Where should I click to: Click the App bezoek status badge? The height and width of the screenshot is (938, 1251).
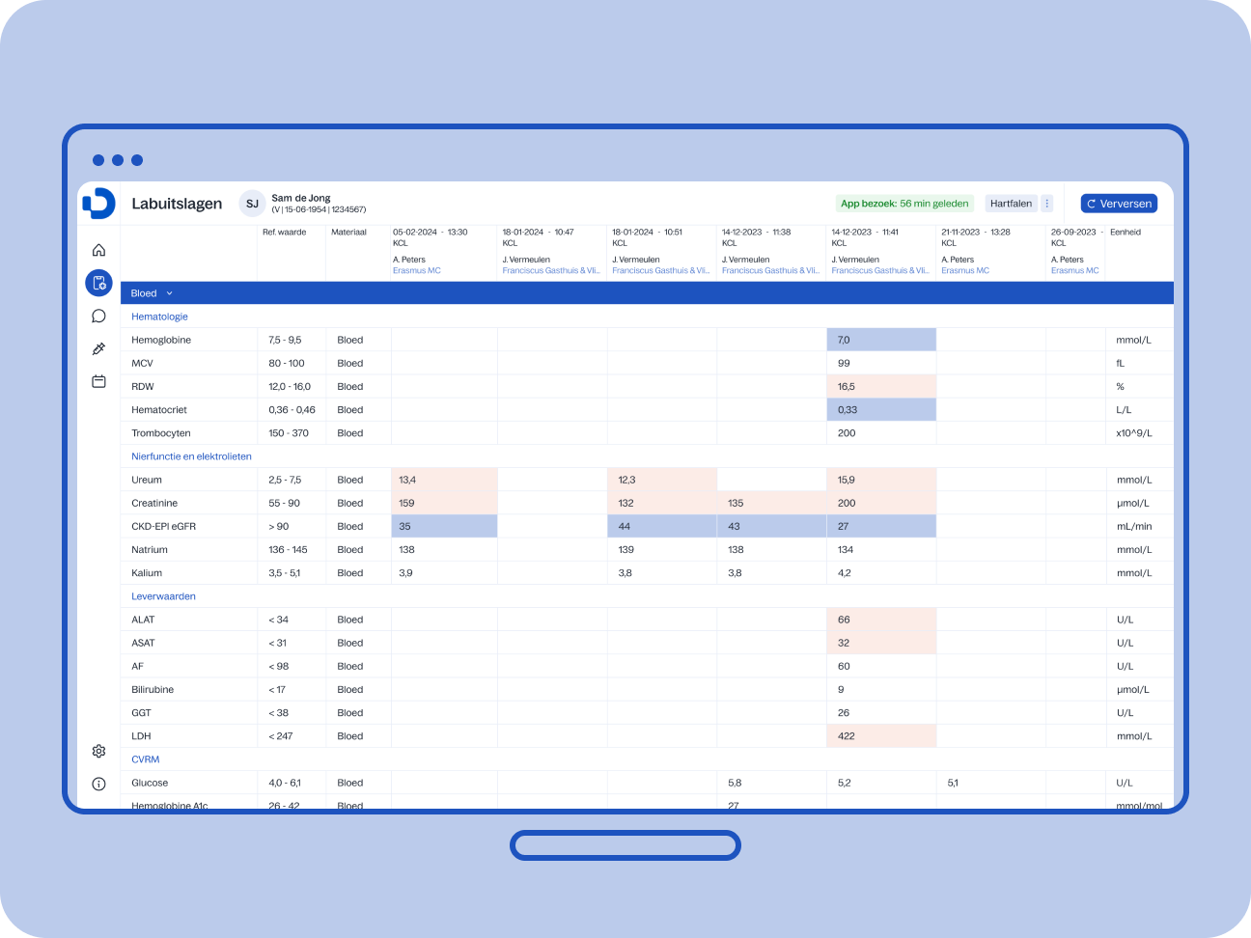904,204
